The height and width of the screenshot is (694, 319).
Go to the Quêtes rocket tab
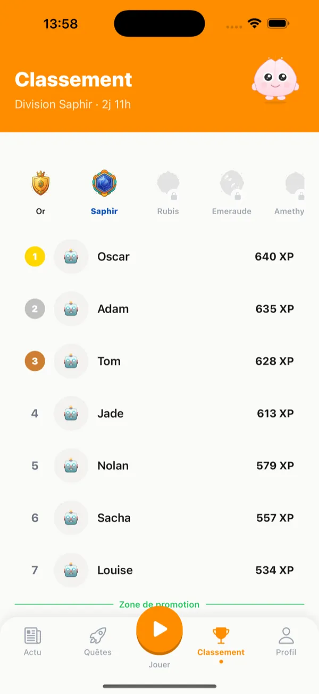pos(98,641)
